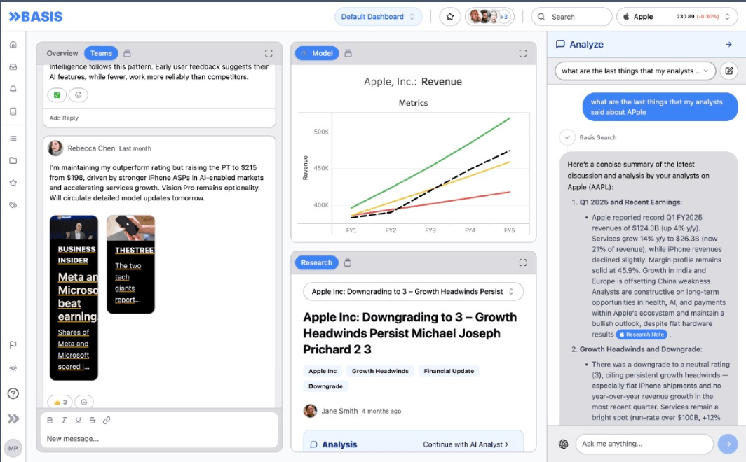Toggle the thumbs-up reaction with count 3
The image size is (746, 462).
[60, 402]
